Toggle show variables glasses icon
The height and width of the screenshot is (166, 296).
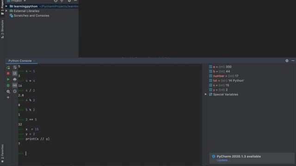pyautogui.click(x=15, y=85)
